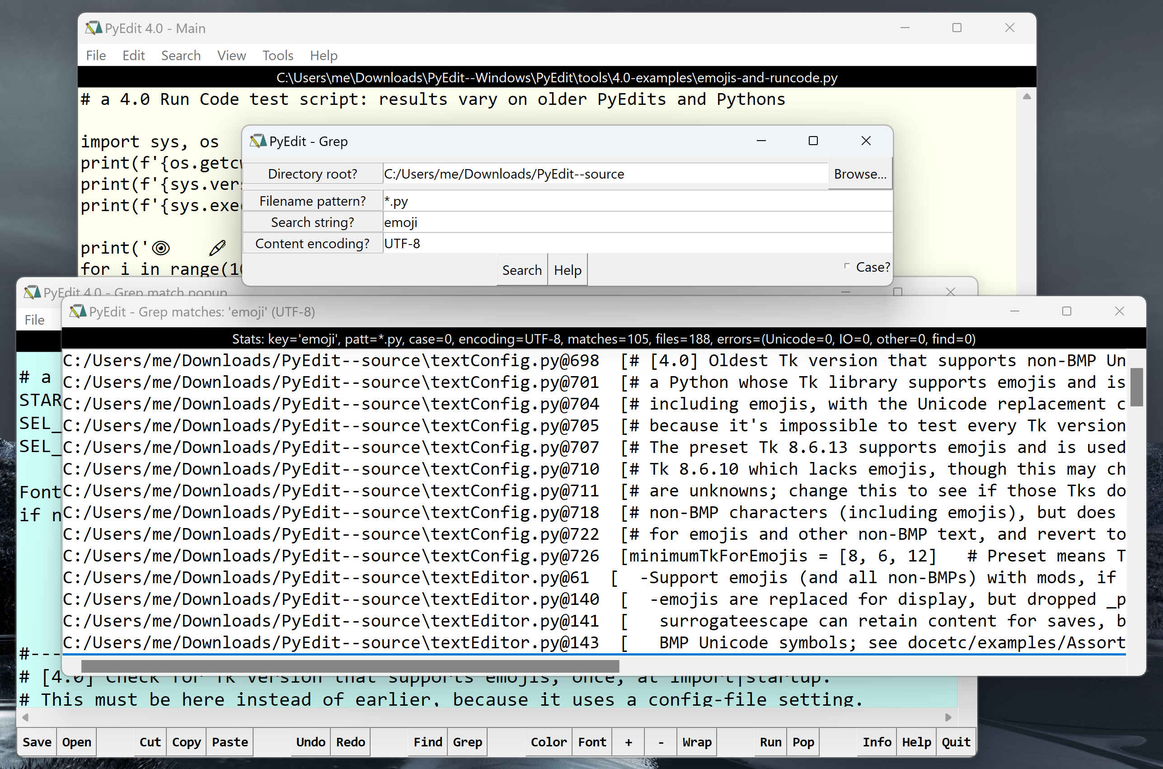Close the Grep matches window

click(1119, 311)
